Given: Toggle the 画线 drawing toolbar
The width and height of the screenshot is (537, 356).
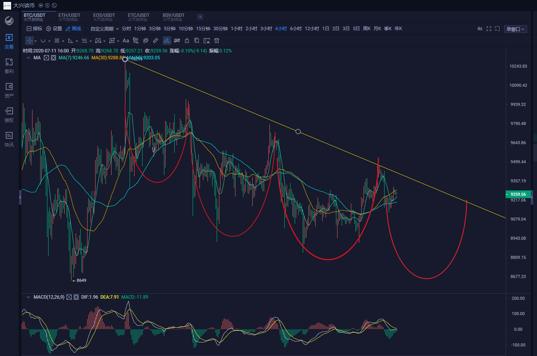Looking at the screenshot, I should [x=73, y=29].
